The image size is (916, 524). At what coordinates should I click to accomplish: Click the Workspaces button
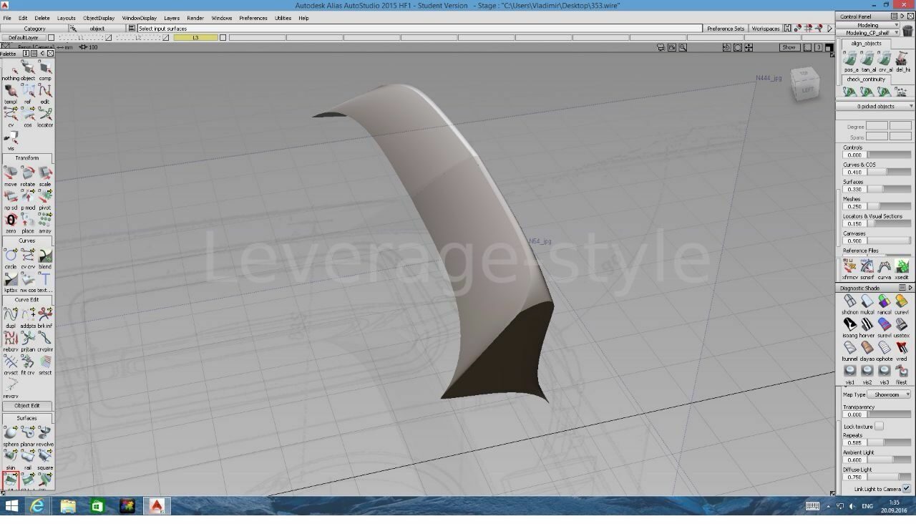pyautogui.click(x=766, y=29)
